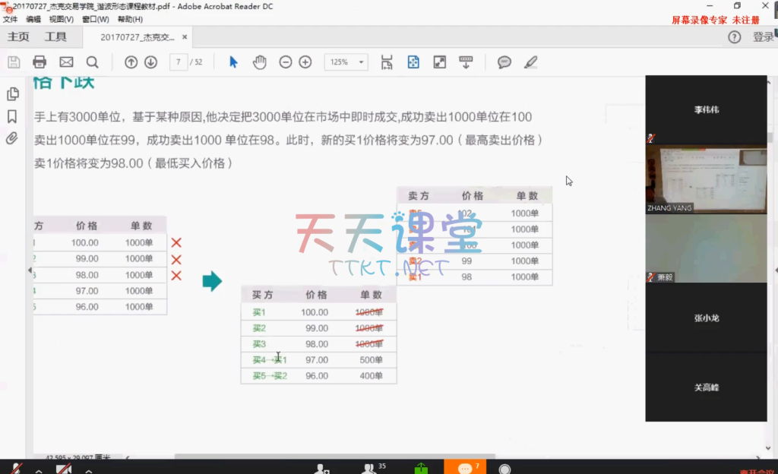Click the 登录 sign-in button
This screenshot has width=778, height=474.
pos(763,37)
